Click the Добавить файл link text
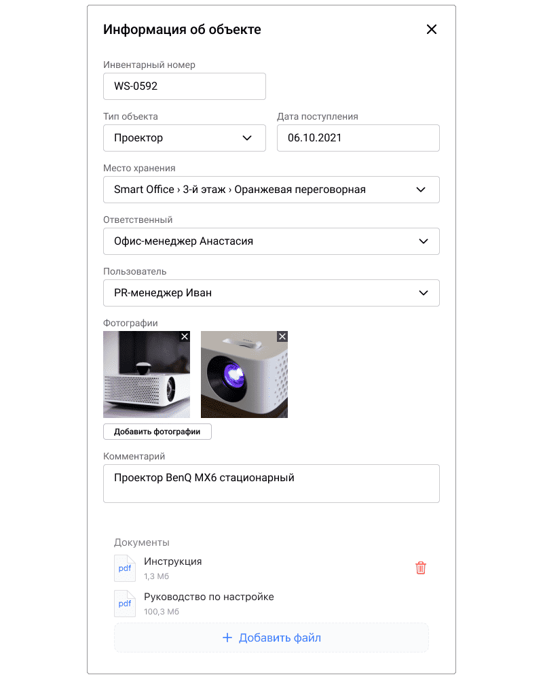 pos(280,638)
